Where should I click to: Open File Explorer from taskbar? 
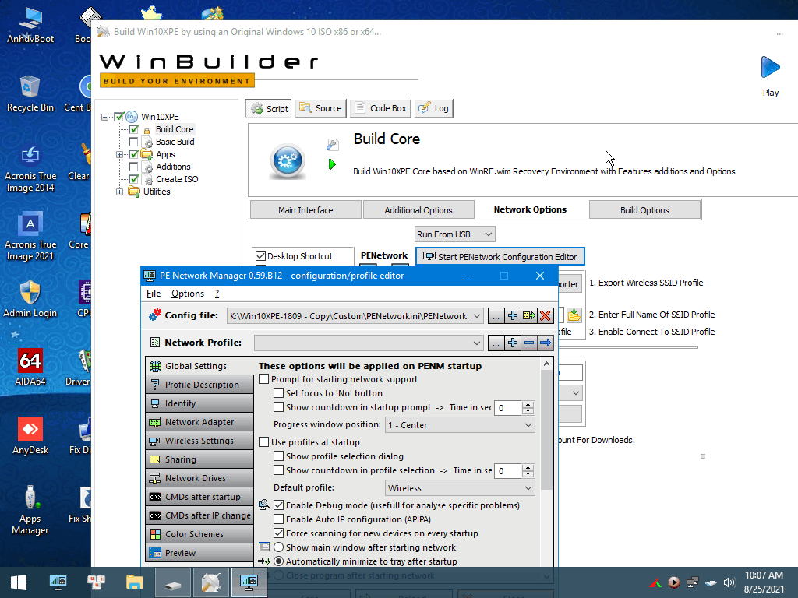pos(134,582)
